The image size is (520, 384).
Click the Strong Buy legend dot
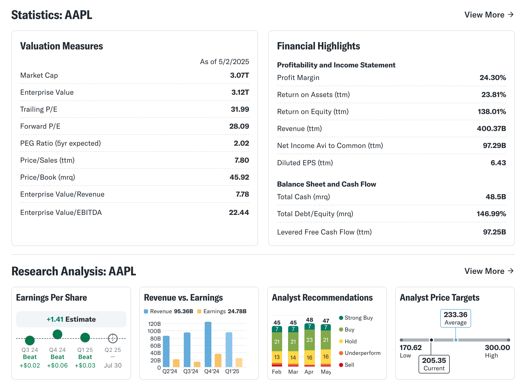341,318
